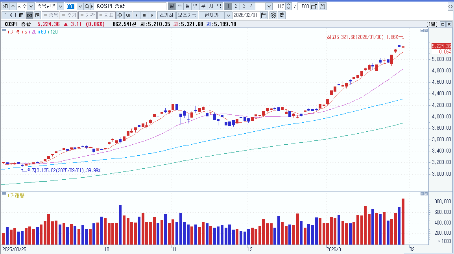This screenshot has width=454, height=254.
Task: Select the 주 (weekly) period tab
Action: tap(180, 6)
